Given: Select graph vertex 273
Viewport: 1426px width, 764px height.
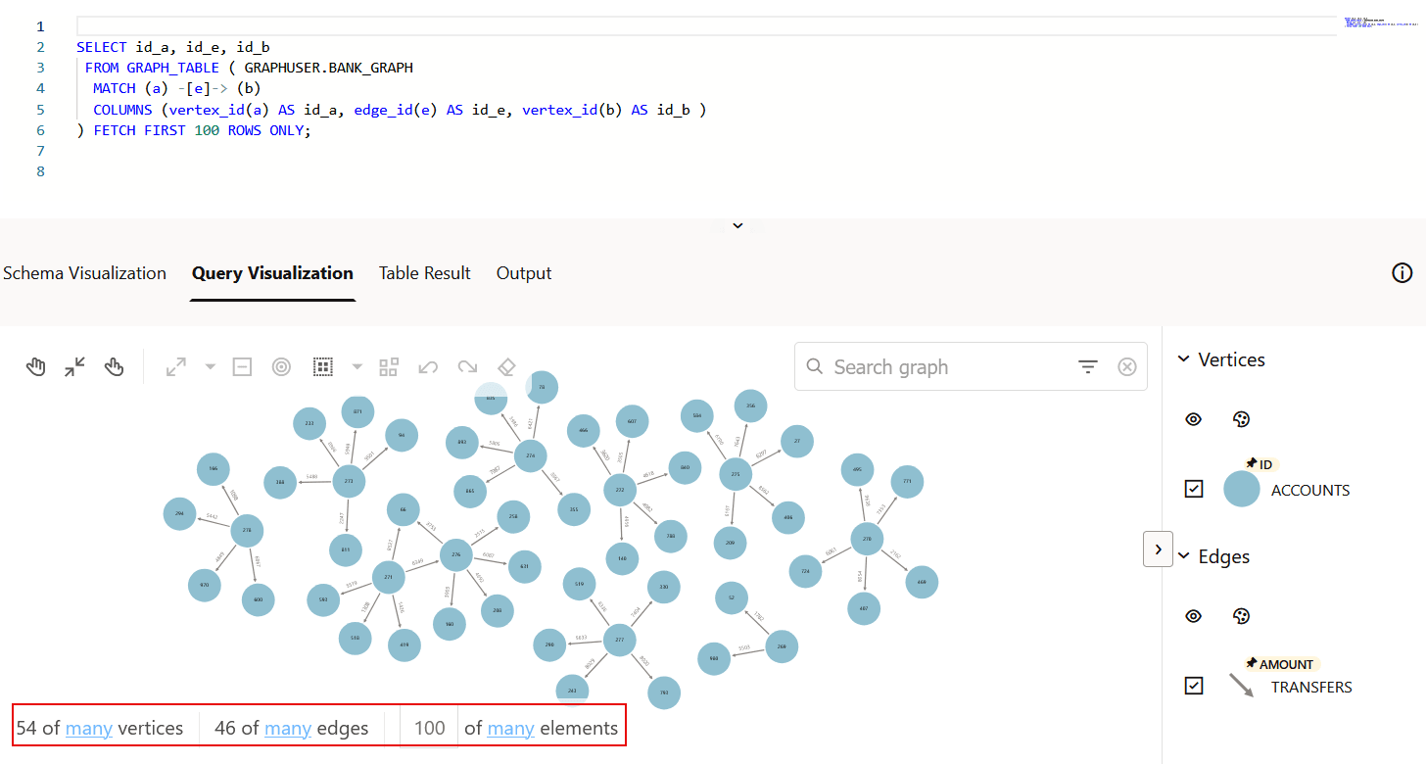Looking at the screenshot, I should (349, 481).
